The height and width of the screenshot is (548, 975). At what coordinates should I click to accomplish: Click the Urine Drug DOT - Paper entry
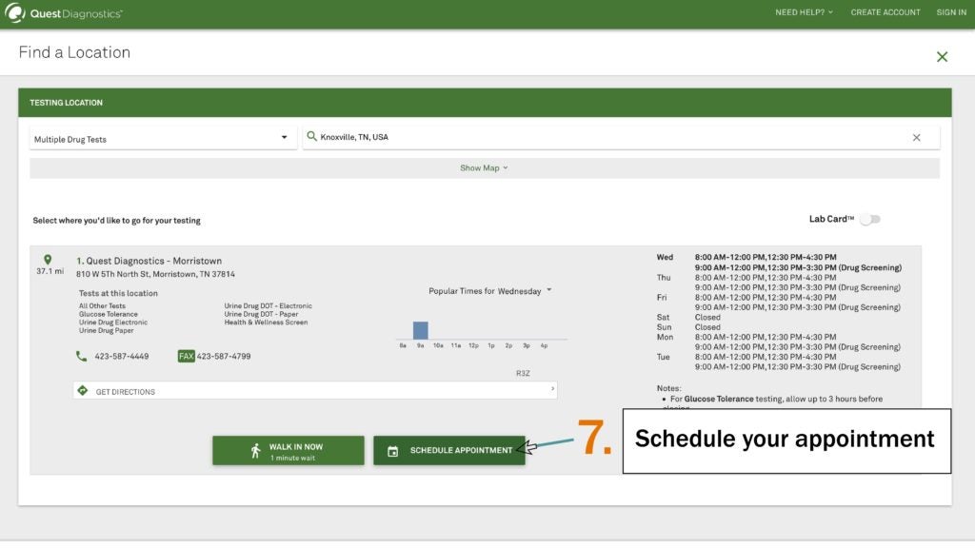click(x=261, y=314)
